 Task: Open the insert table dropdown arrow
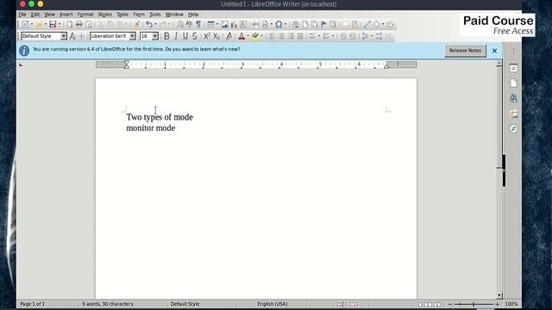(216, 24)
